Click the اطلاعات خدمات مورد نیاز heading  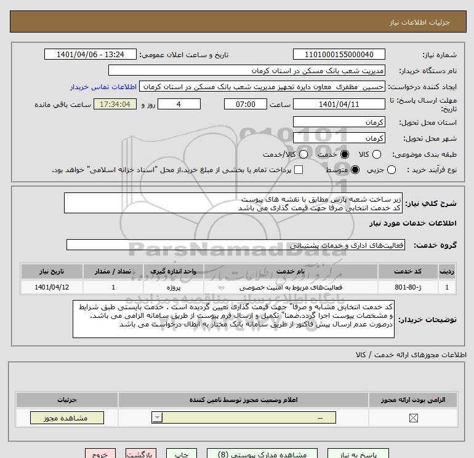pyautogui.click(x=412, y=223)
